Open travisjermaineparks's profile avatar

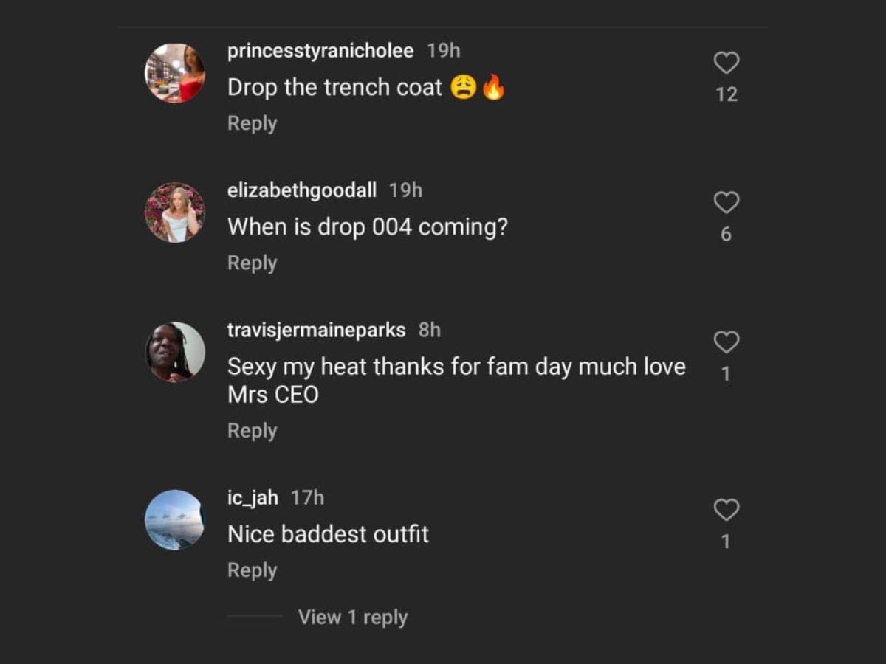coord(175,352)
